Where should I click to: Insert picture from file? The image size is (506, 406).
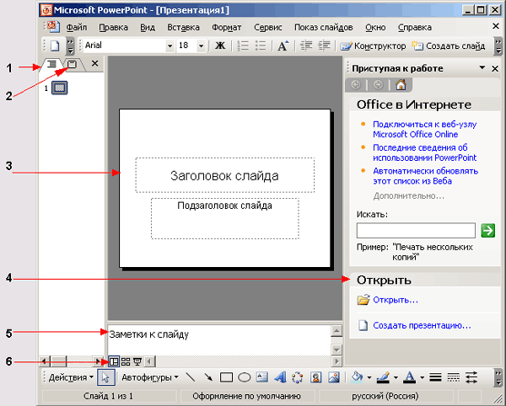(334, 377)
